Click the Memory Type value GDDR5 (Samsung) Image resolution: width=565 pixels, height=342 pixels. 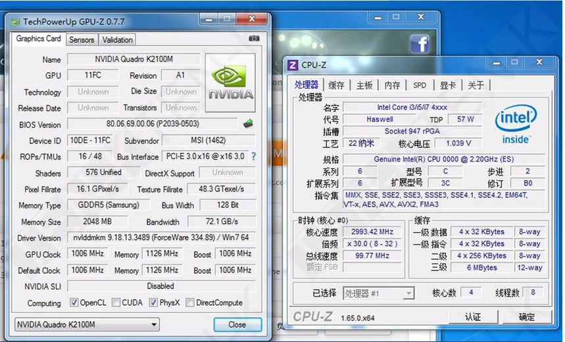pos(109,205)
